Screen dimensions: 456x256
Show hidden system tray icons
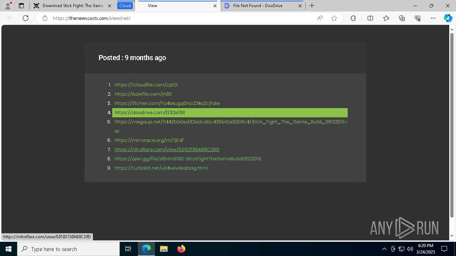pyautogui.click(x=384, y=249)
